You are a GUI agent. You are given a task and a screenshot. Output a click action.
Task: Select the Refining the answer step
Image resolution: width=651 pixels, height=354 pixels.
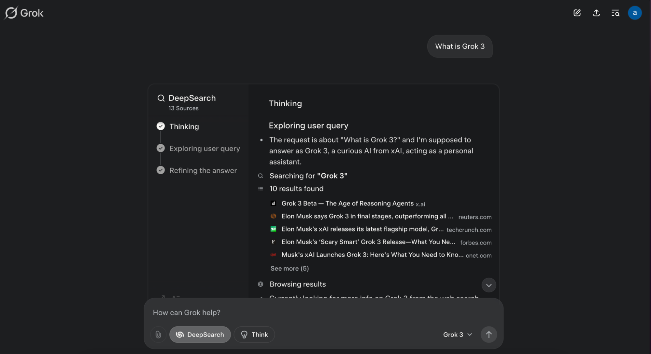click(x=203, y=170)
